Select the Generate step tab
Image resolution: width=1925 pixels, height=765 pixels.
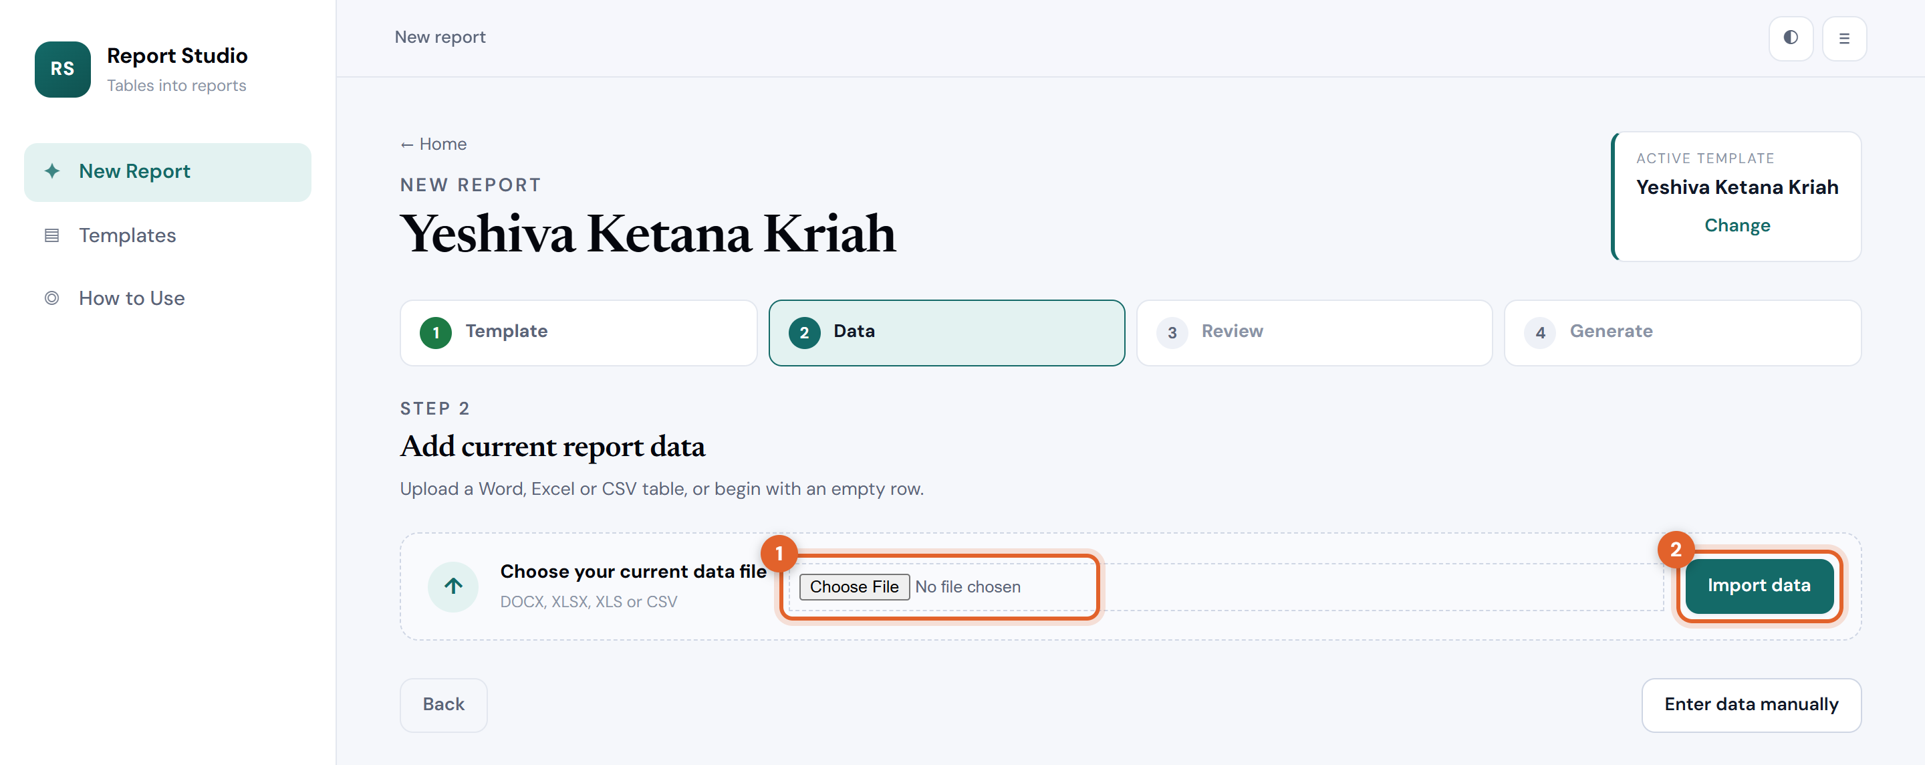point(1682,333)
